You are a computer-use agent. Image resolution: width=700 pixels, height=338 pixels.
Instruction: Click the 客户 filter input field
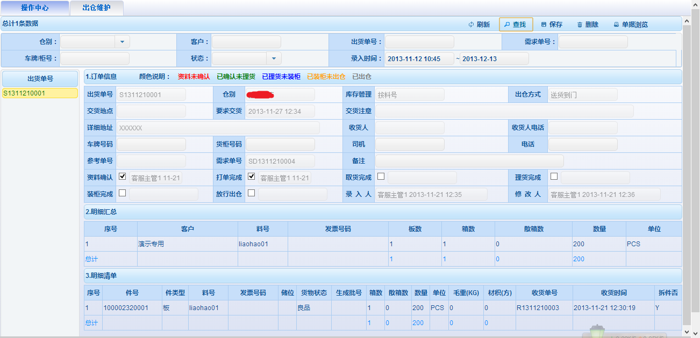point(246,42)
